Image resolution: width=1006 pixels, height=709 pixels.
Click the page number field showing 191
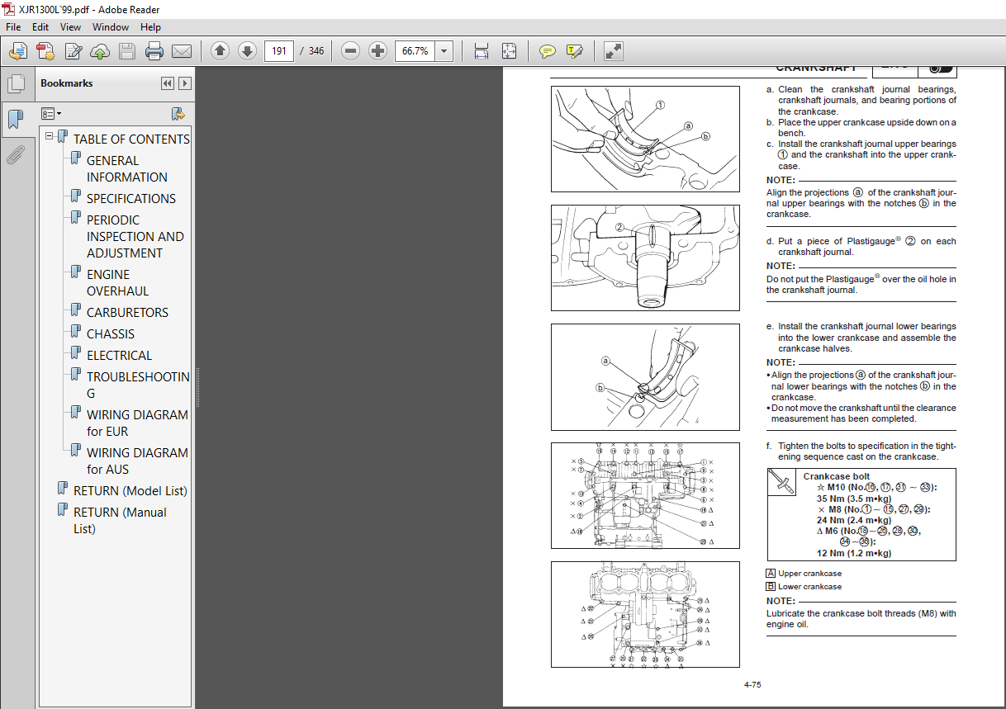(x=279, y=51)
